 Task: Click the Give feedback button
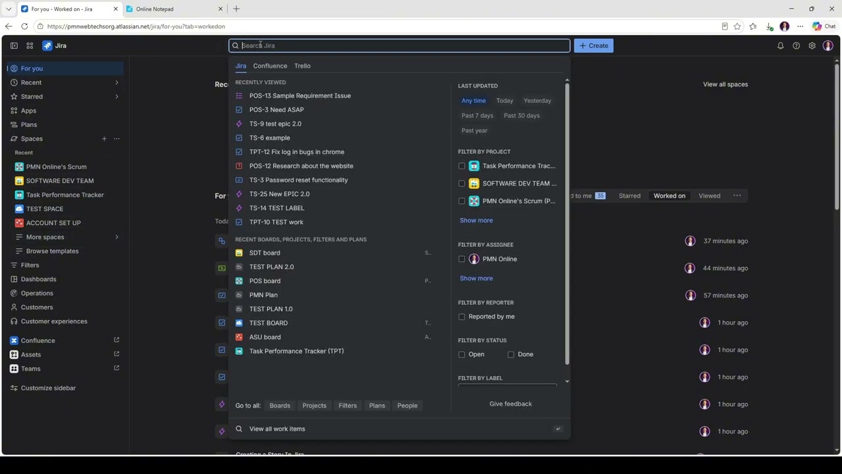510,404
